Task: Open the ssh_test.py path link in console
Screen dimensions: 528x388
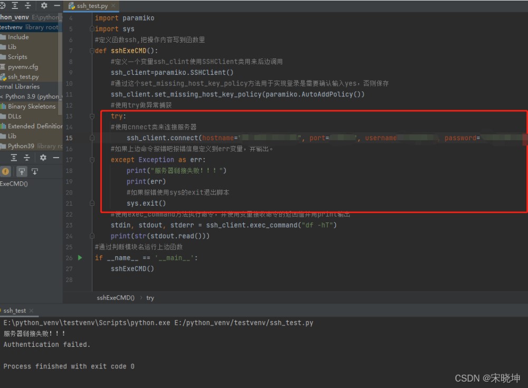Action: pos(244,323)
